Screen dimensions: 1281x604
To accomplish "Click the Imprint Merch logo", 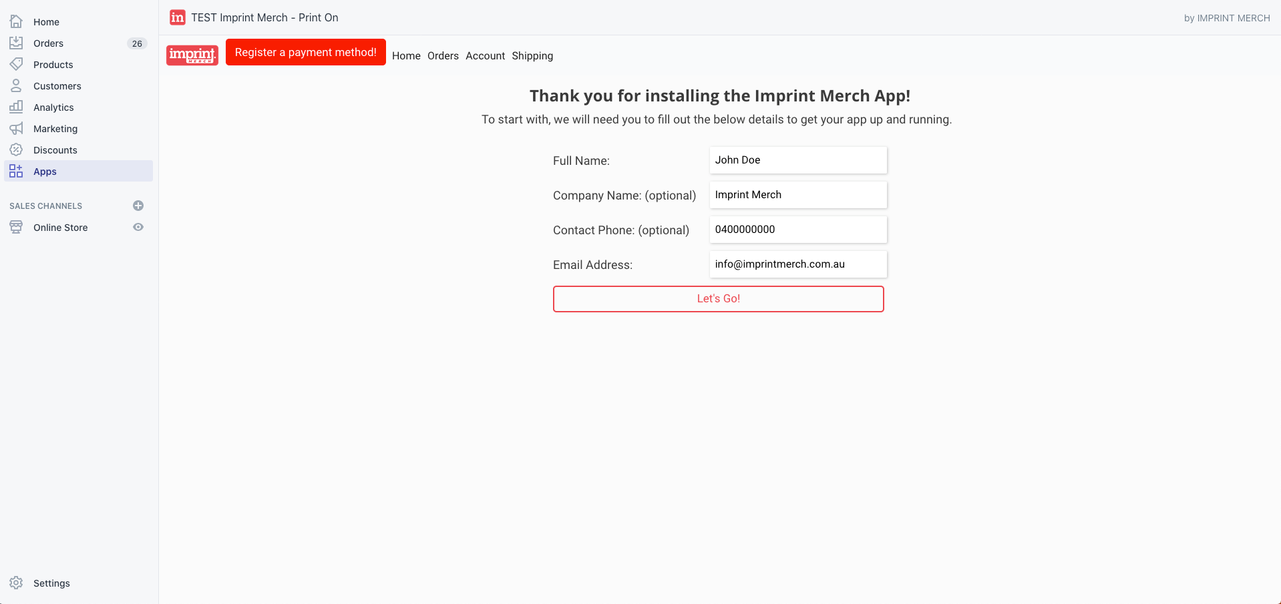I will (x=192, y=55).
